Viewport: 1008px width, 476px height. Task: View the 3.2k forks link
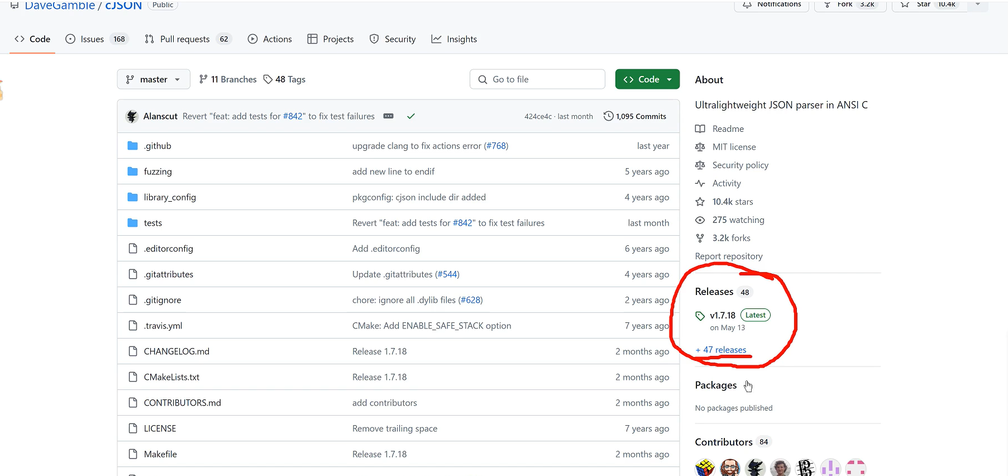tap(723, 238)
